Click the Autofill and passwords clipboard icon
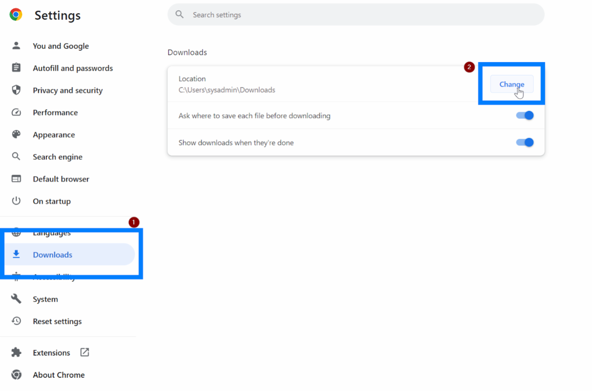The width and height of the screenshot is (592, 391). point(16,68)
